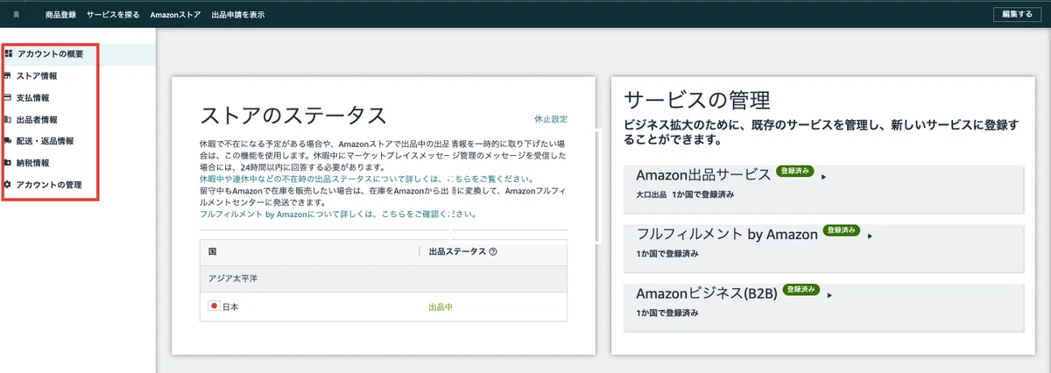Click the truck icon beside 配送・返品情報
The width and height of the screenshot is (1051, 373).
point(8,140)
